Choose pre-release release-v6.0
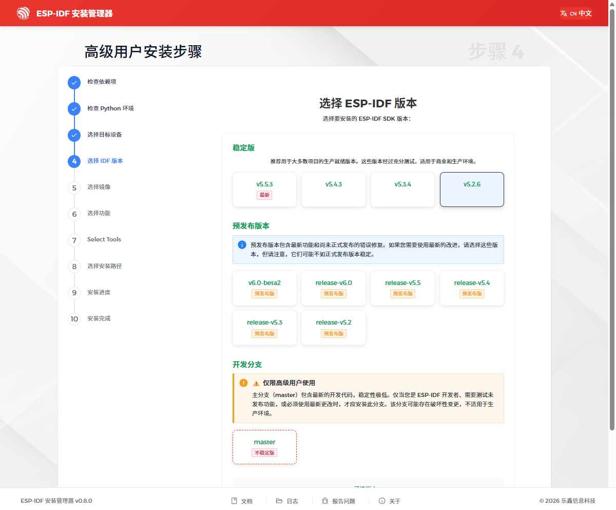The height and width of the screenshot is (510, 616). click(x=334, y=288)
